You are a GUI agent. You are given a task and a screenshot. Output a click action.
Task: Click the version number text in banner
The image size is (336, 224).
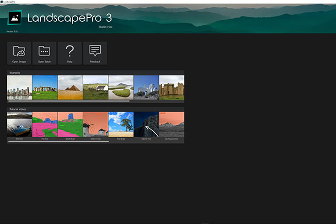pos(12,31)
